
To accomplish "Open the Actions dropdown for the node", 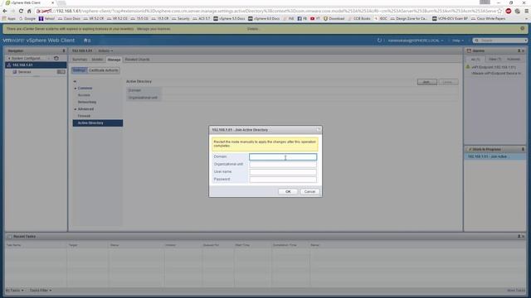I will (x=105, y=51).
